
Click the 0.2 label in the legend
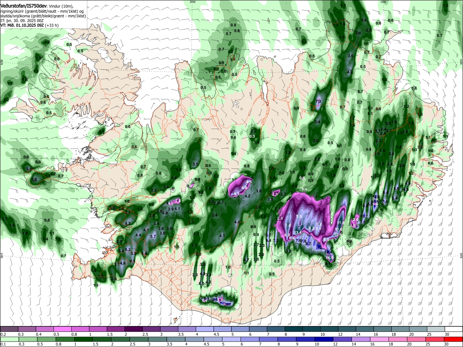point(3,334)
